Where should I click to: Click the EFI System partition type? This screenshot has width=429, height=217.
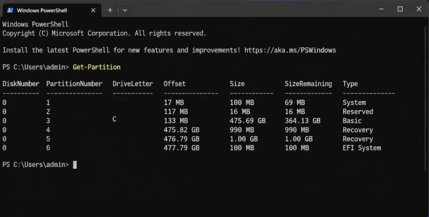pyautogui.click(x=362, y=148)
